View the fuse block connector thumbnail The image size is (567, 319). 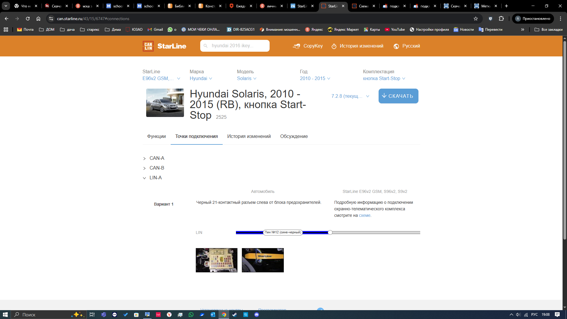point(216,260)
